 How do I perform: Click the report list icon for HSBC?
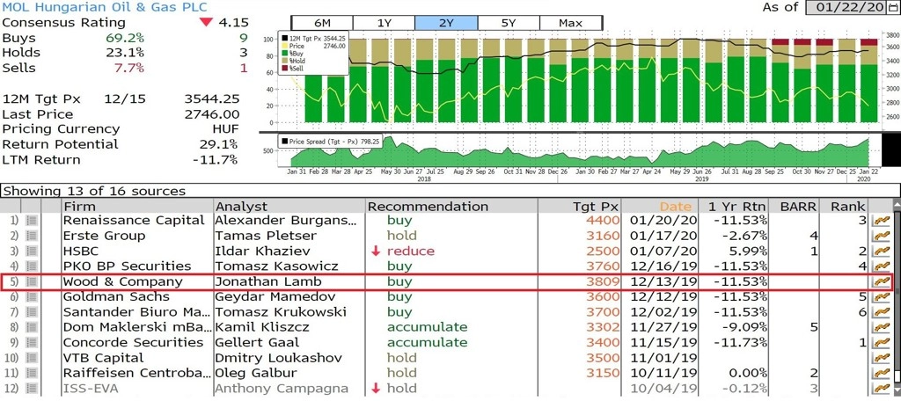32,251
